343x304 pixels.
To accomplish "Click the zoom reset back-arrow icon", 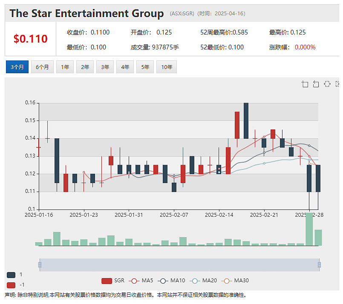I will pos(316,84).
